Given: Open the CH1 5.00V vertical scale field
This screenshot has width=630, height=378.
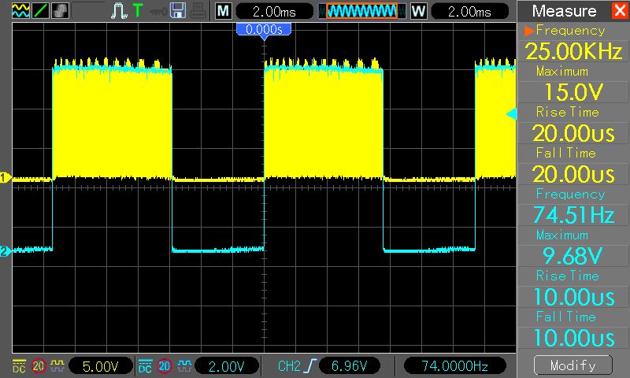Looking at the screenshot, I should click(x=101, y=366).
